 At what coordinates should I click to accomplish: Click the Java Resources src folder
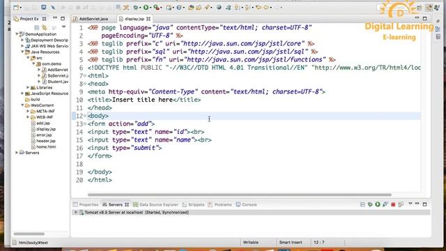[x=37, y=58]
